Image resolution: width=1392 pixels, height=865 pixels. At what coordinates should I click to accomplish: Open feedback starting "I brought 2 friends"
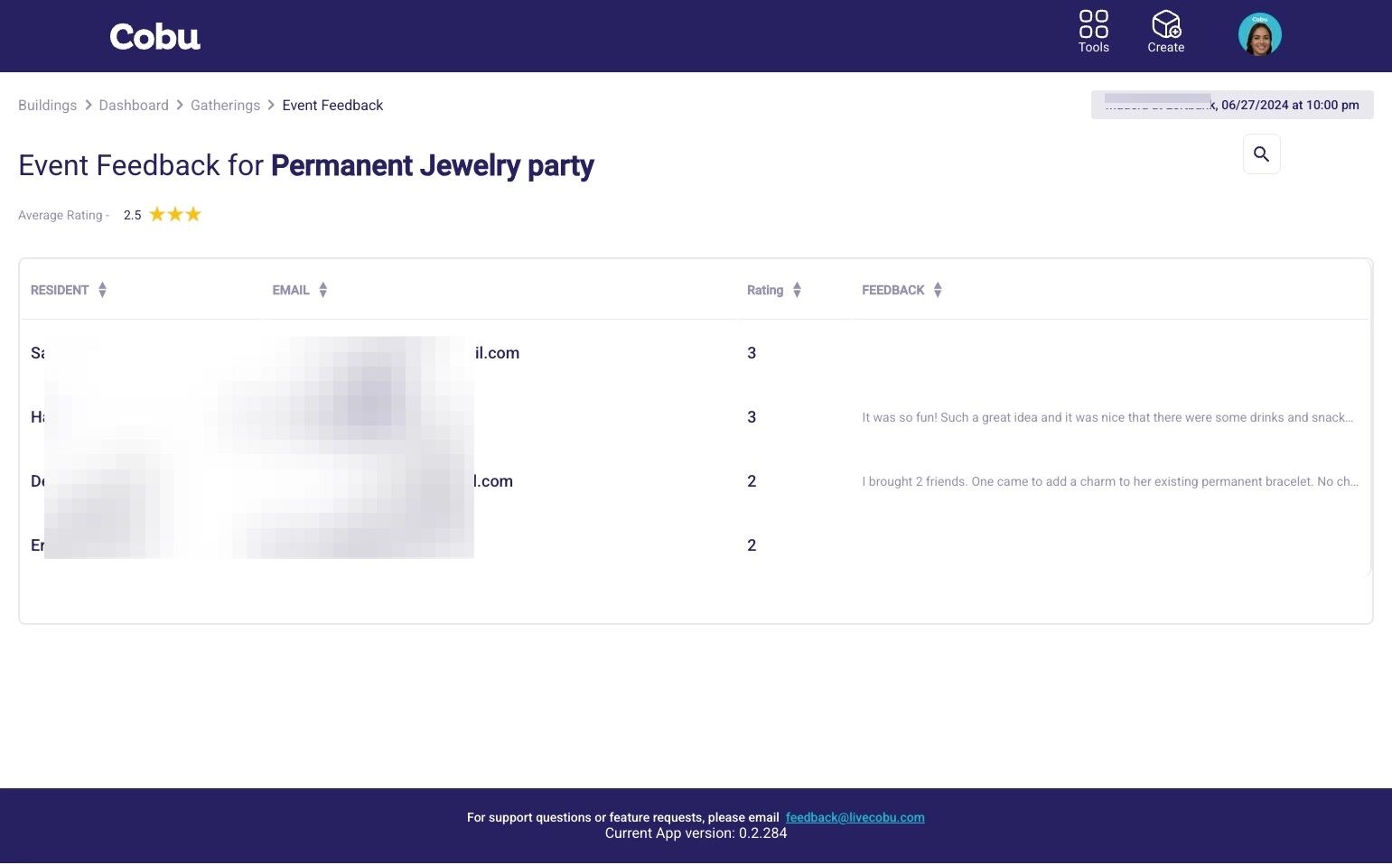pos(1109,481)
